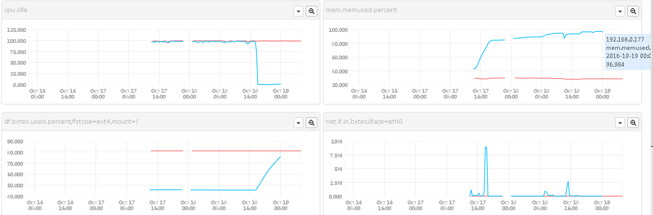Click the 125.000 label on cpu.idle axis
Viewport: 653px width, 215px height.
[17, 29]
